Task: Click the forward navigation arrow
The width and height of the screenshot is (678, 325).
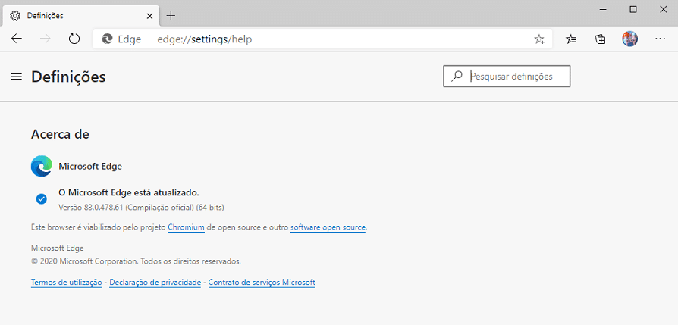Action: 46,39
